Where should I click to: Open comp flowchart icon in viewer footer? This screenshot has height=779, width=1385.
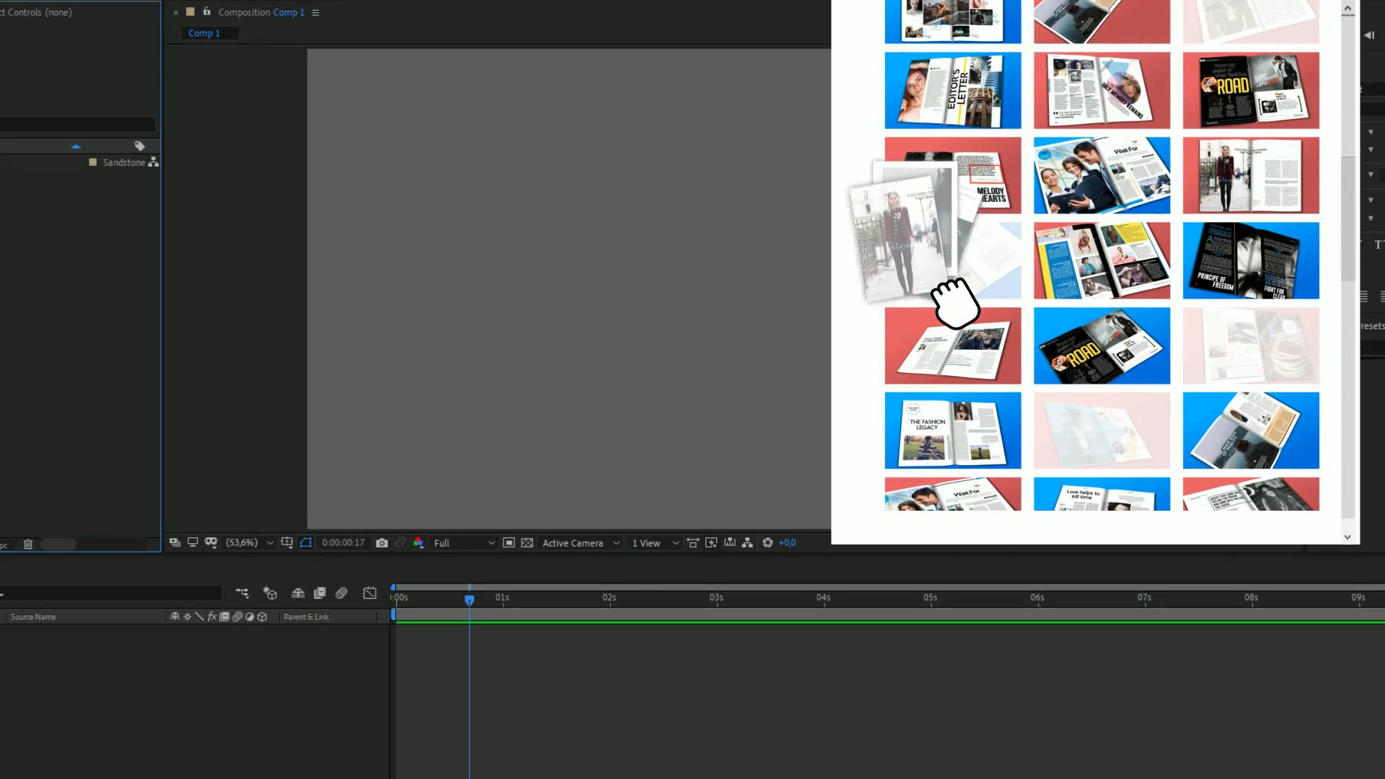[x=747, y=543]
